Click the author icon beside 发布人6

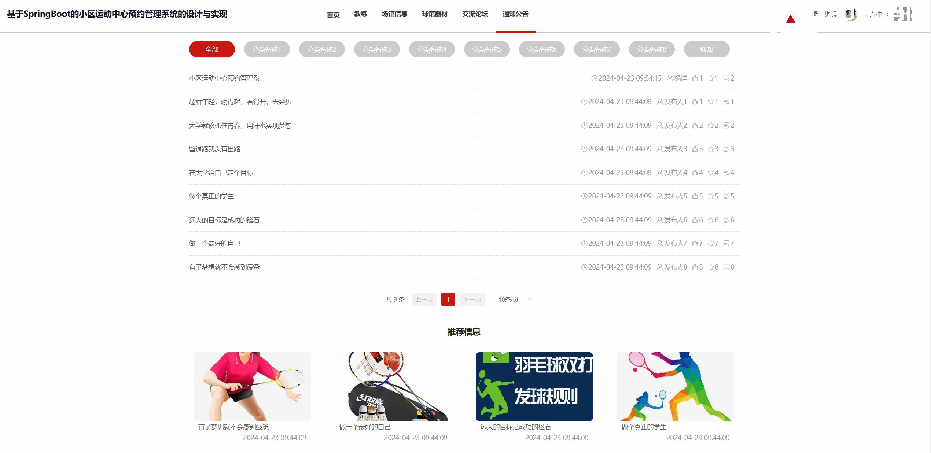pos(659,220)
